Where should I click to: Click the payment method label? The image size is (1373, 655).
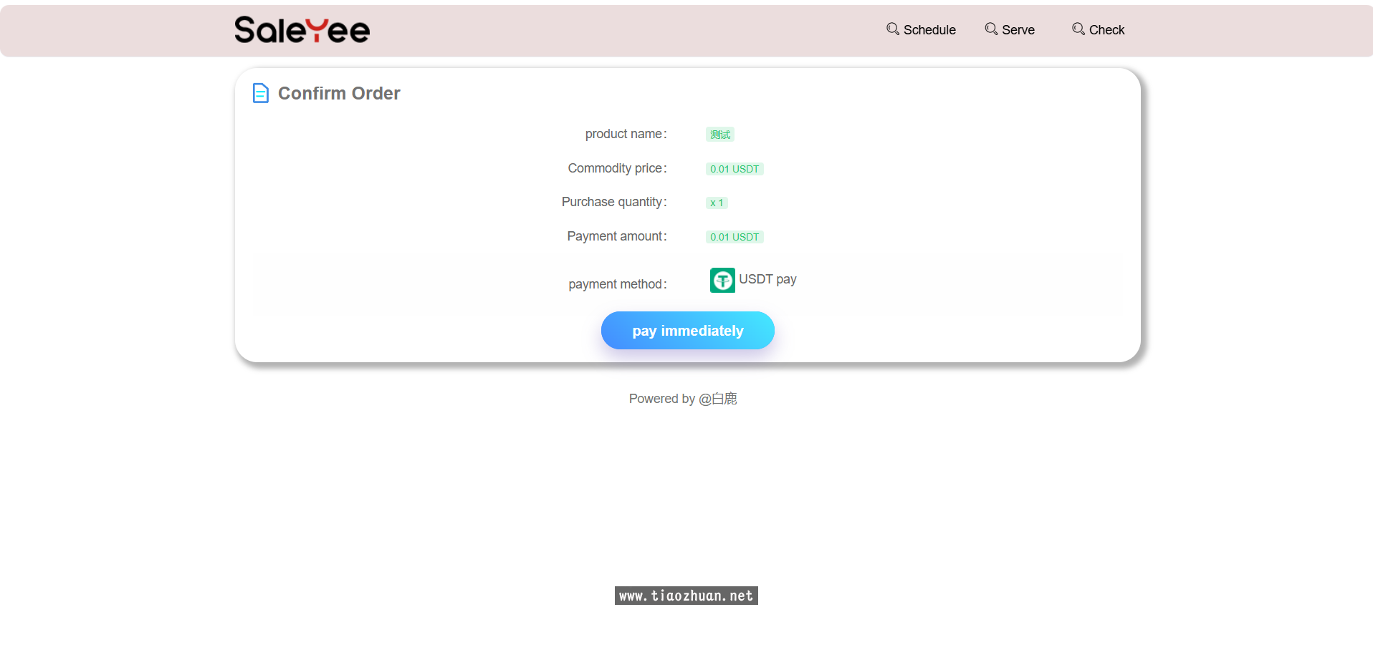click(617, 284)
